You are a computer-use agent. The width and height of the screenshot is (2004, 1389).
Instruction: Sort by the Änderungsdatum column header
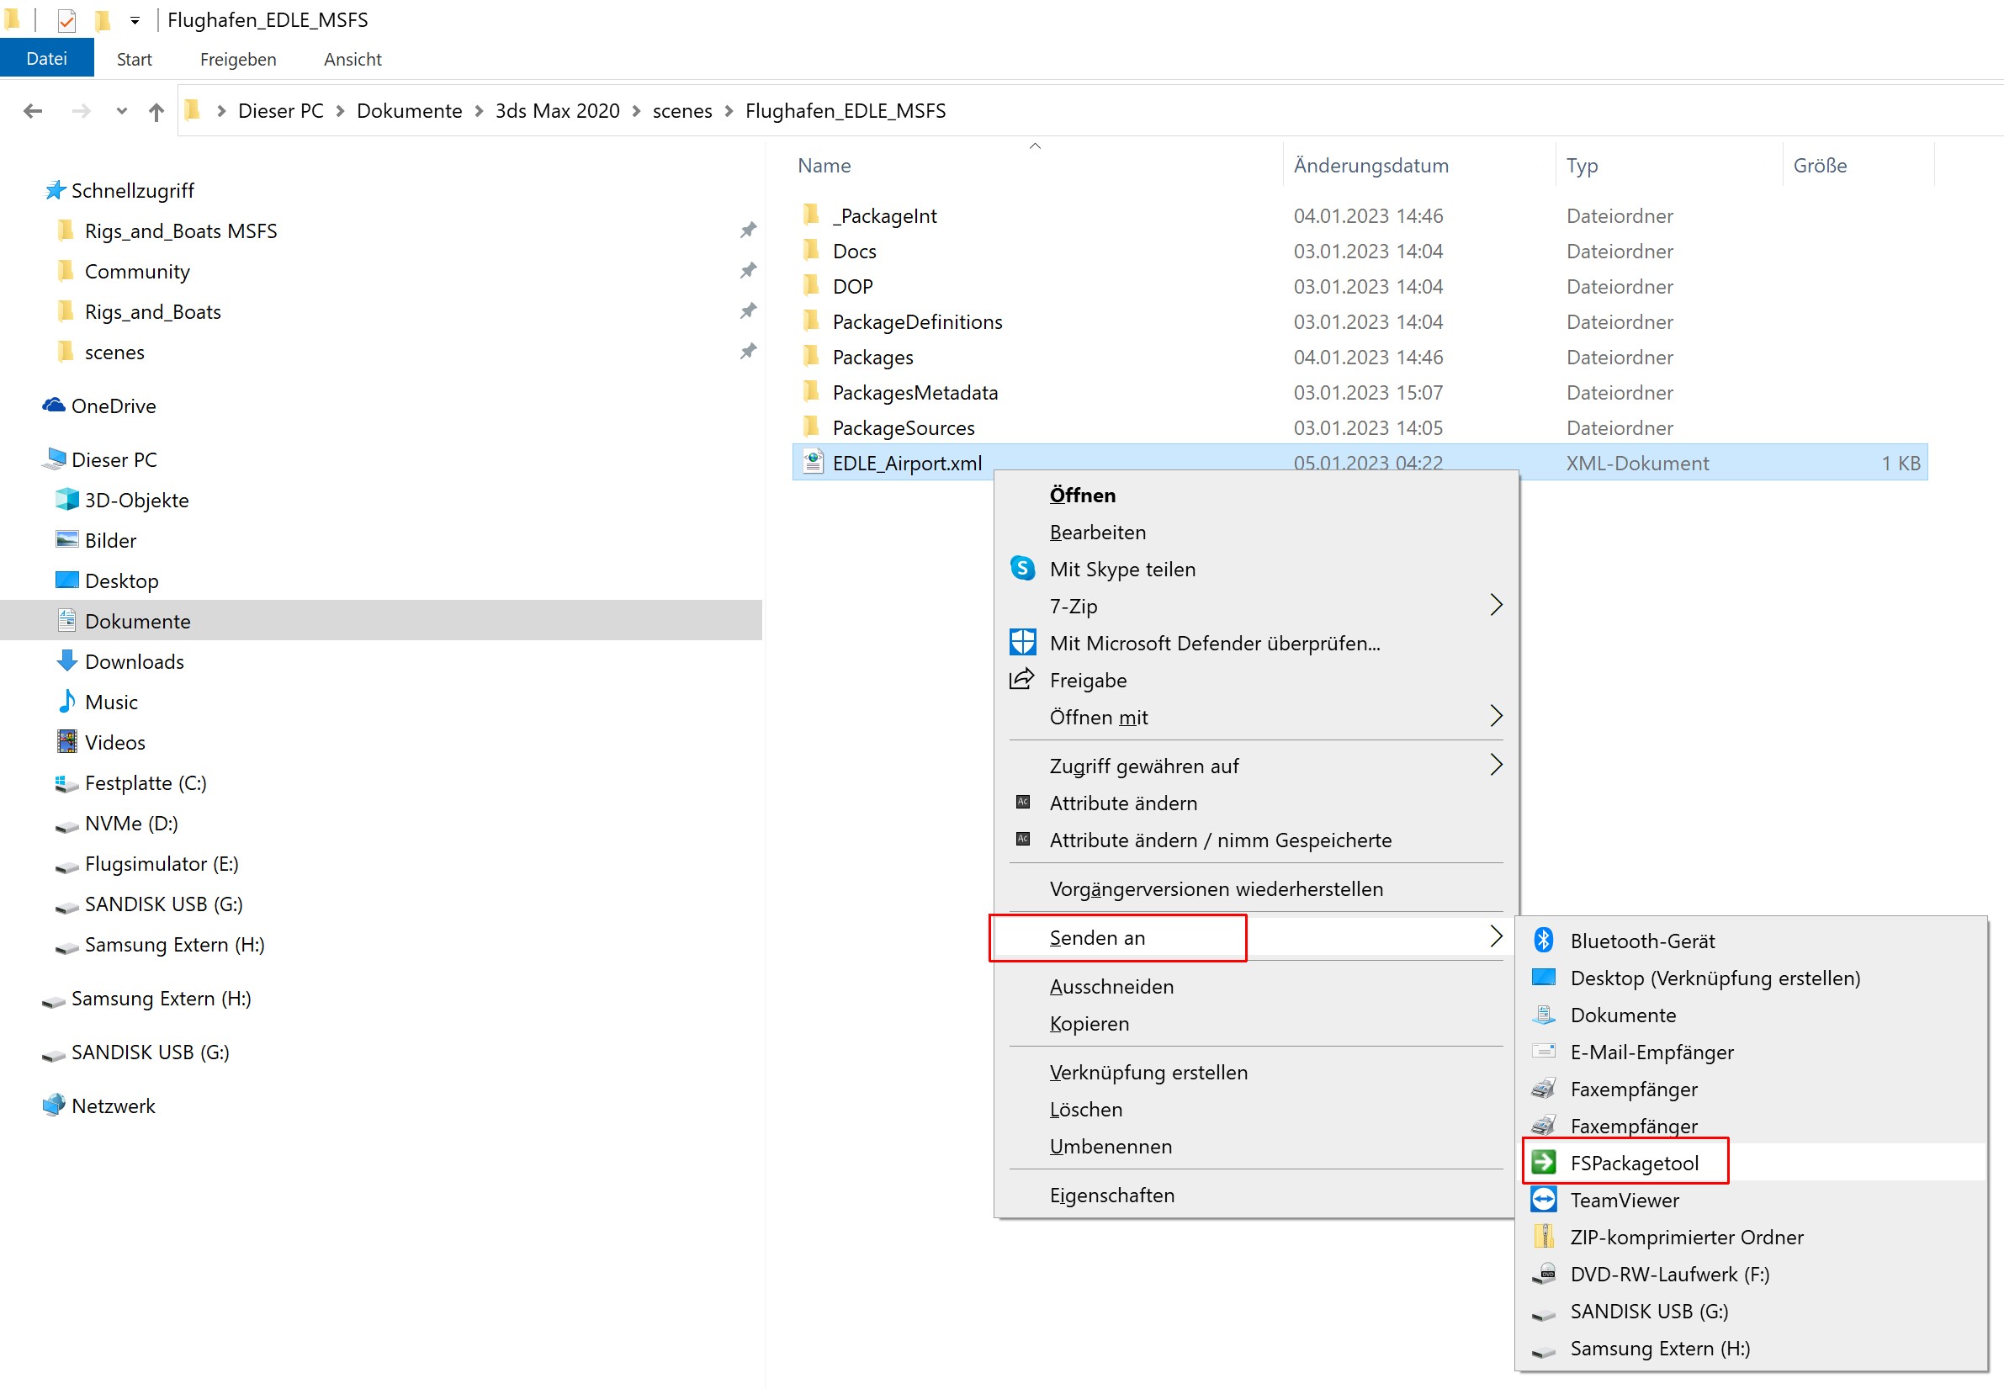[1370, 166]
